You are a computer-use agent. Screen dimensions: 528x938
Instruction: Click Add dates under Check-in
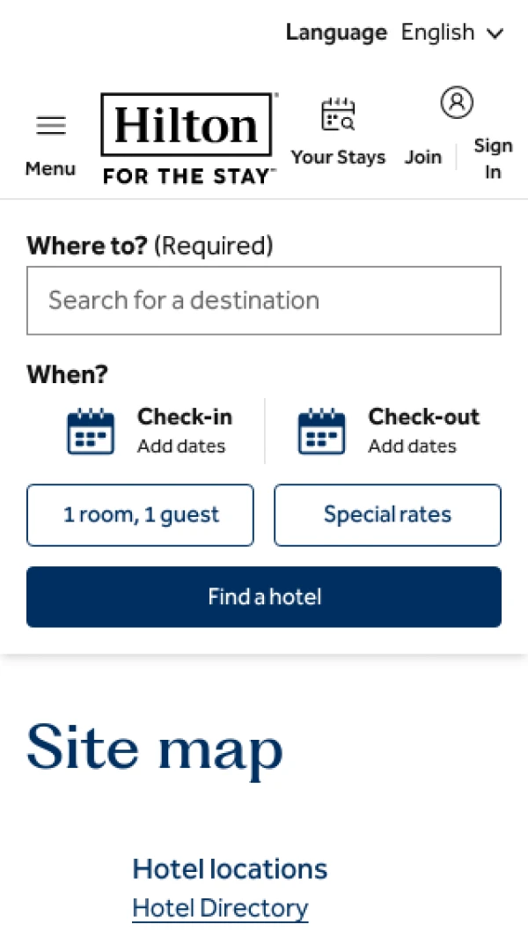(181, 447)
